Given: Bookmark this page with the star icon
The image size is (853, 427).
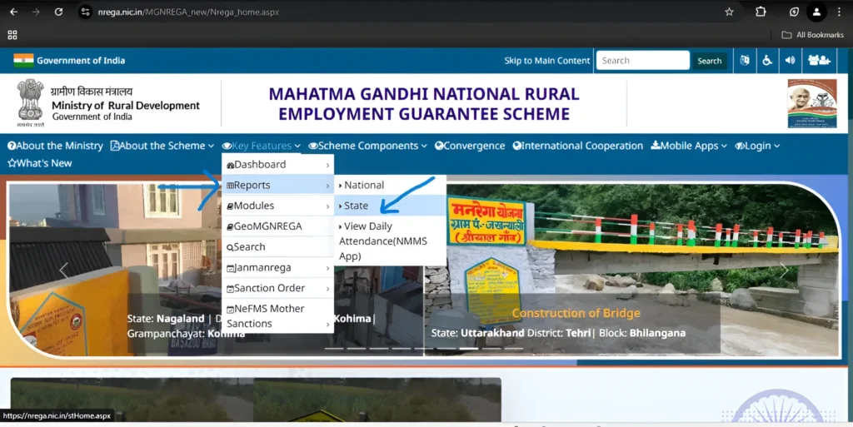Looking at the screenshot, I should 729,12.
